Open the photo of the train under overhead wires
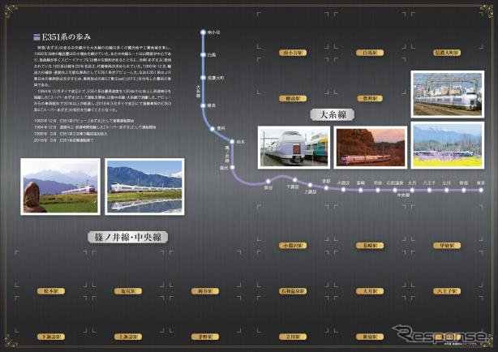The image size is (498, 352). pos(448,94)
